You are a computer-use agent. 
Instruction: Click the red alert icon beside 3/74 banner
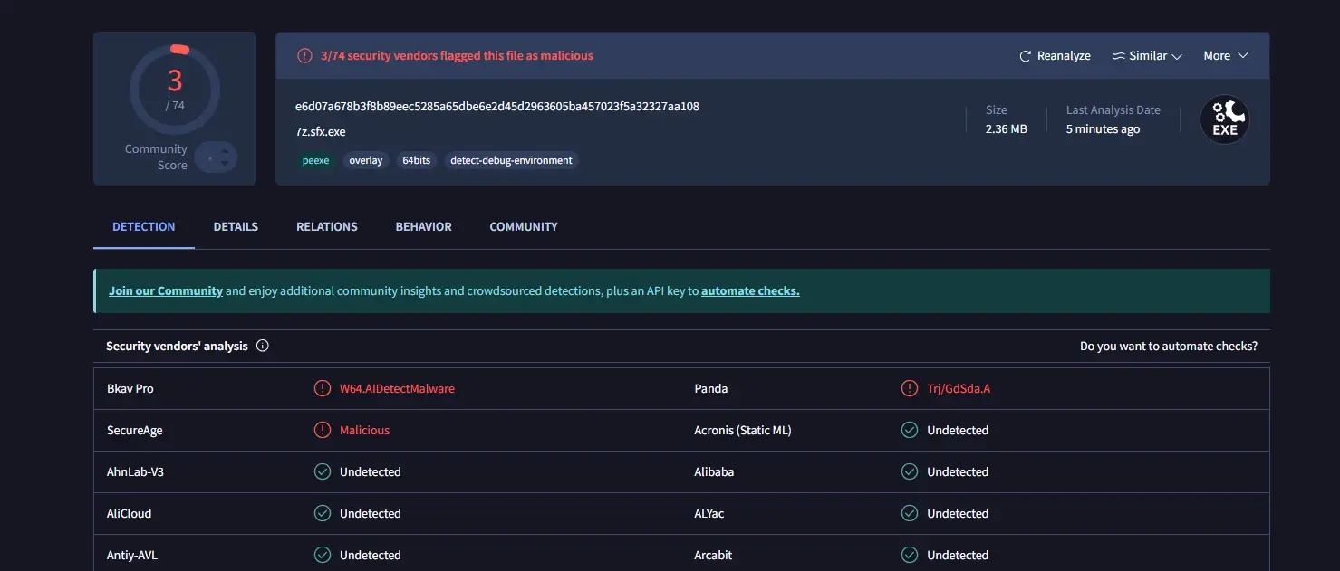[304, 56]
